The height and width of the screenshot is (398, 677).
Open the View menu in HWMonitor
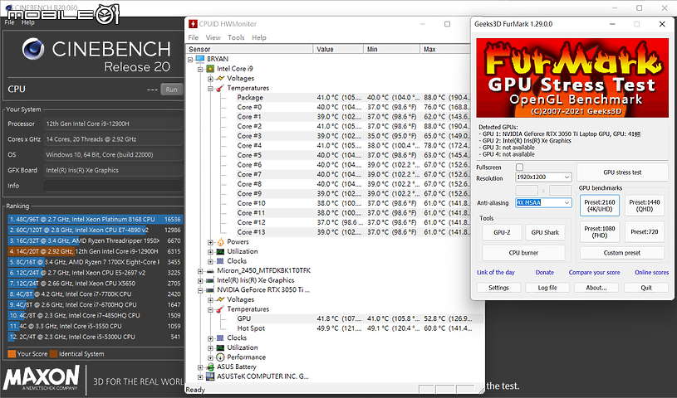tap(213, 37)
